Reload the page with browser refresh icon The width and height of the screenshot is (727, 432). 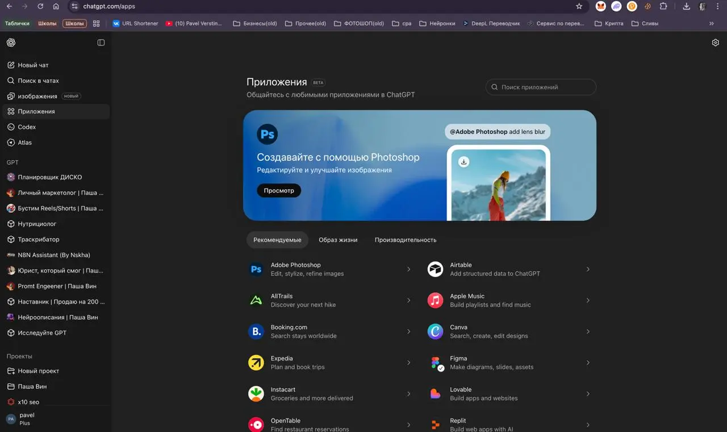tap(40, 6)
